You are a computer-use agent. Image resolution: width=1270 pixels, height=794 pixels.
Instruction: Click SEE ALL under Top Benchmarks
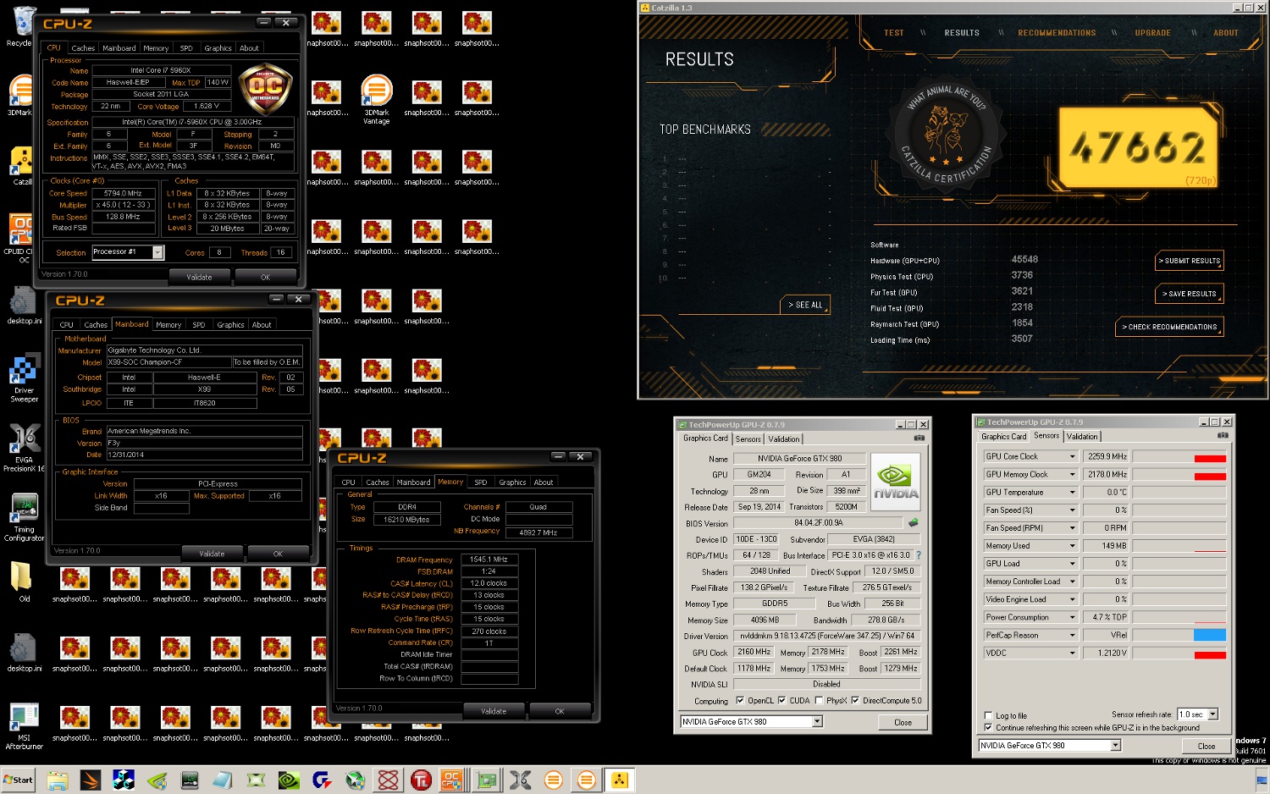click(805, 305)
